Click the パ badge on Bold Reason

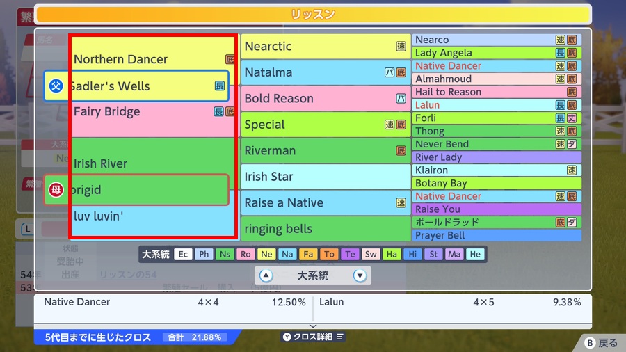click(401, 98)
